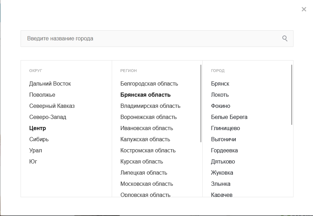
Task: Choose Липецкая область region
Action: (144, 173)
